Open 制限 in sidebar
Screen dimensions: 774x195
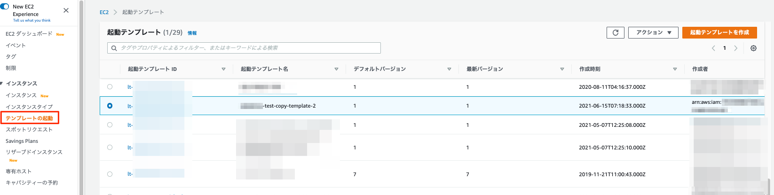(11, 68)
